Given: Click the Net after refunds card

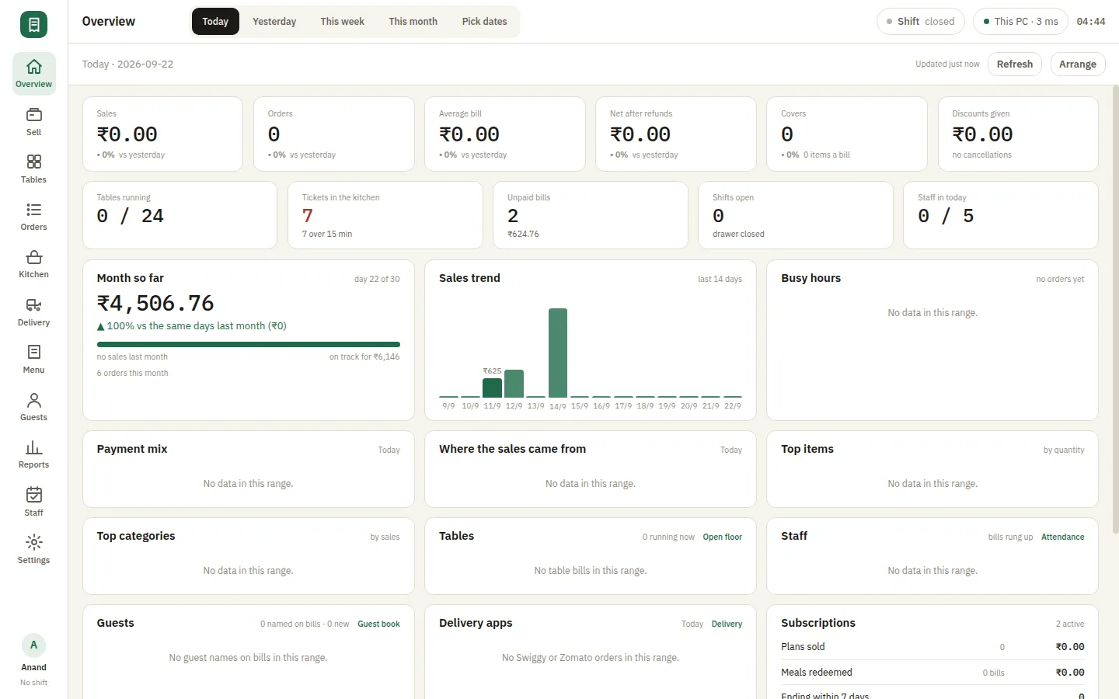Looking at the screenshot, I should [x=675, y=134].
